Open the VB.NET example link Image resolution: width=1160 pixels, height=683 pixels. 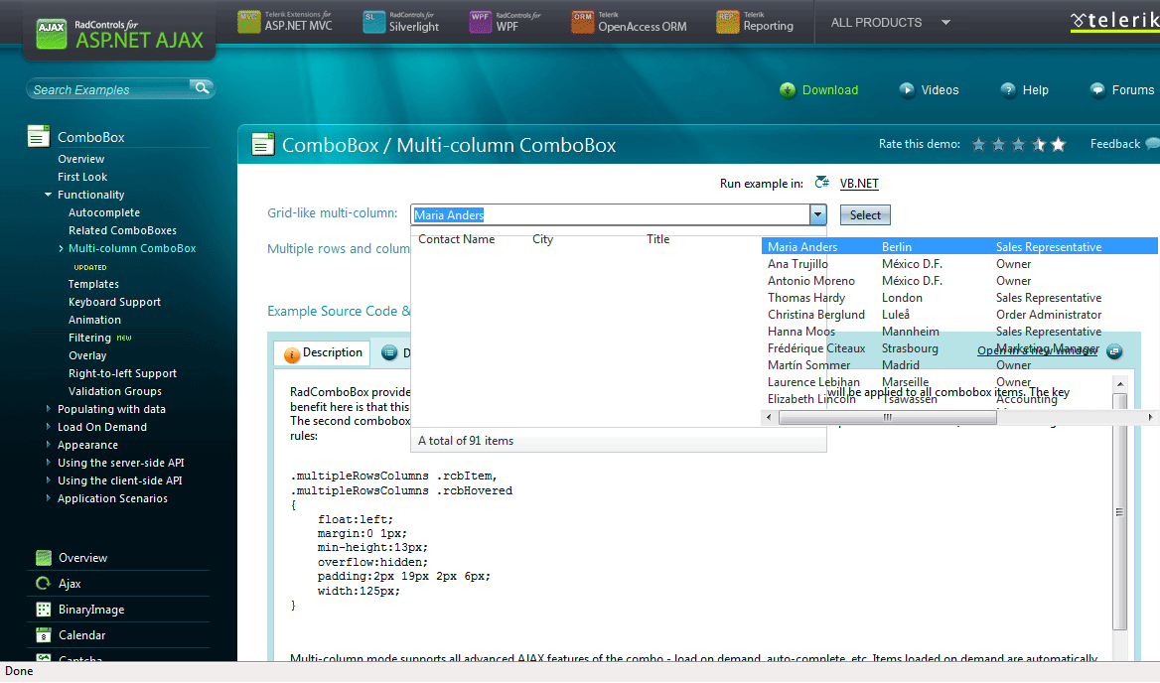[x=859, y=184]
